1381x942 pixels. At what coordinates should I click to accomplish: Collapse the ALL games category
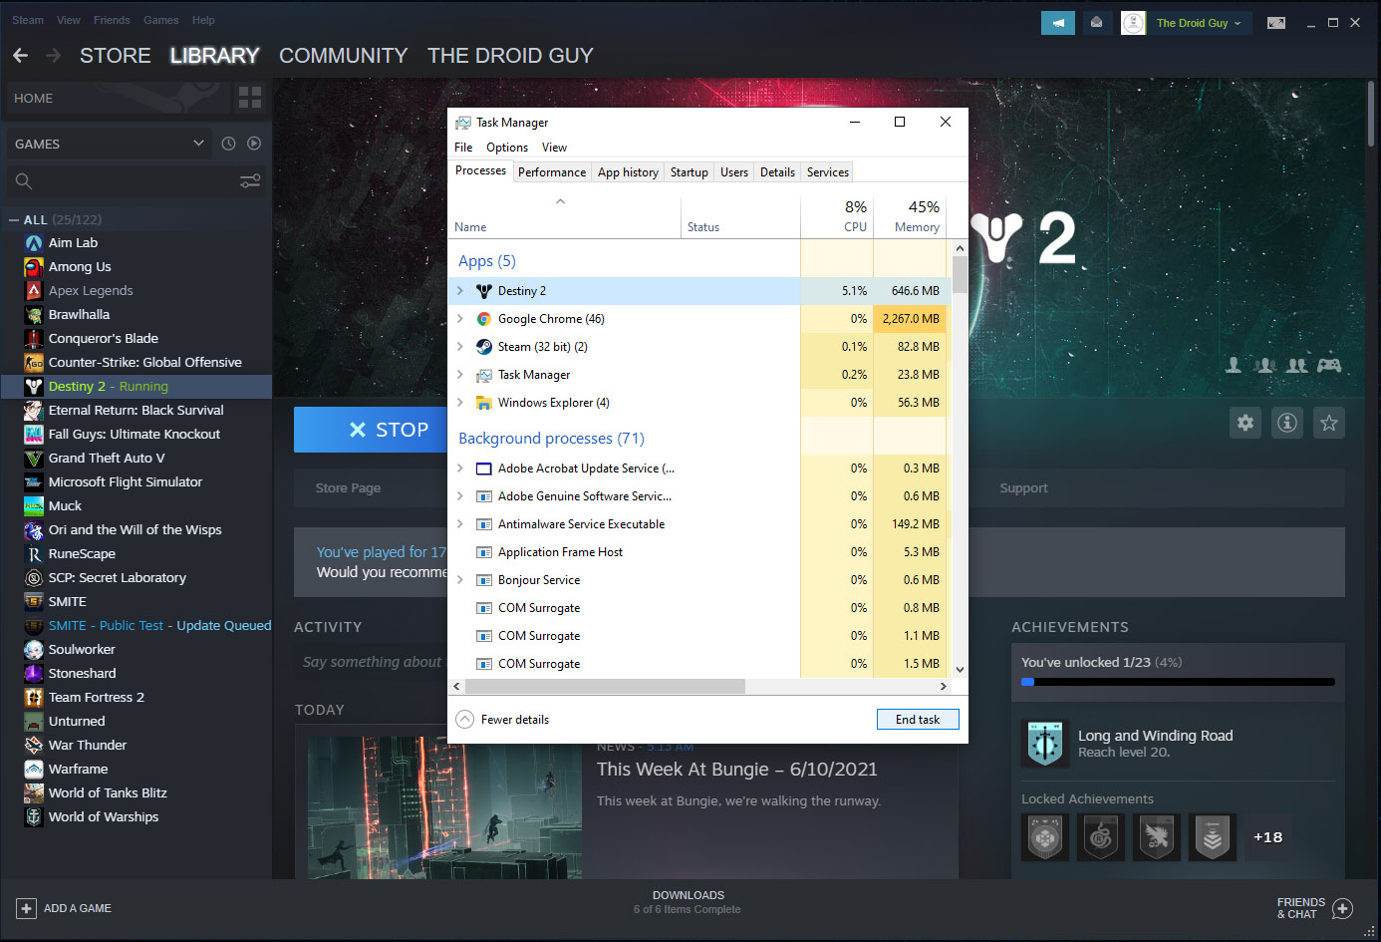click(x=14, y=219)
